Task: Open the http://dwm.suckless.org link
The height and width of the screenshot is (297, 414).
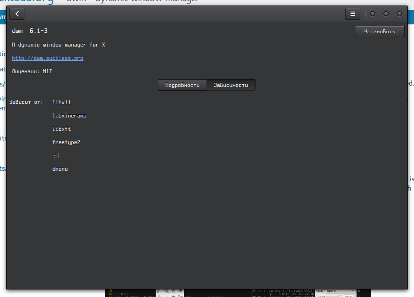Action: click(47, 58)
